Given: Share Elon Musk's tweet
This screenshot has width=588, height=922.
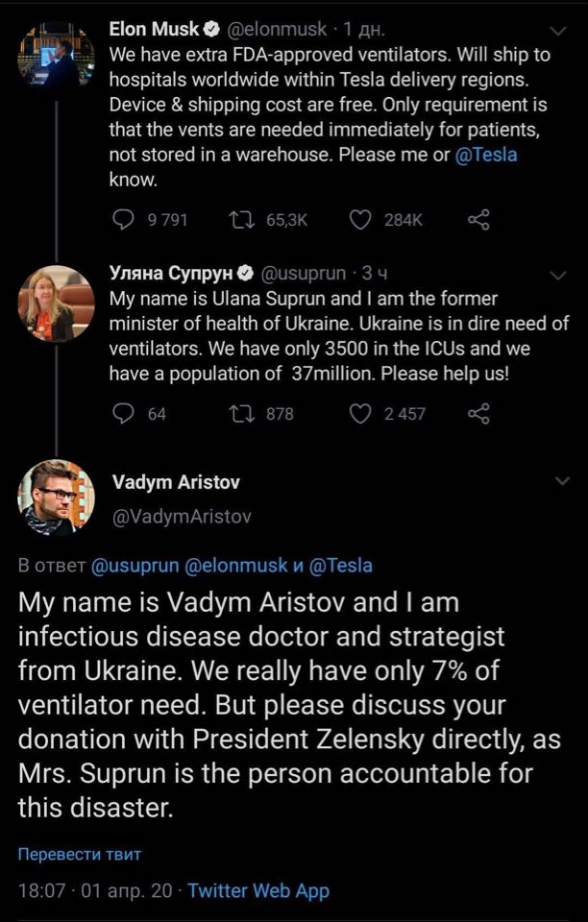Looking at the screenshot, I should 478,220.
